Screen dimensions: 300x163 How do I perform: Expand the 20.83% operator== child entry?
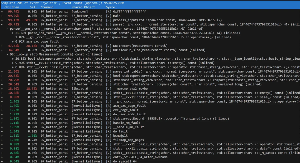tap(12, 58)
